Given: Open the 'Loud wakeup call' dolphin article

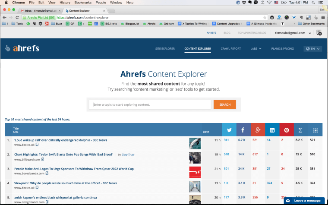Looking at the screenshot, I should [60, 140].
